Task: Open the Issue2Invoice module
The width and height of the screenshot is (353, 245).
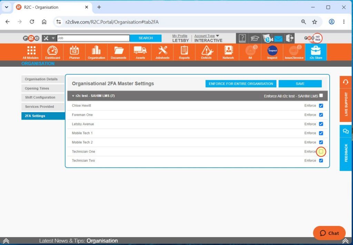Action: pos(294,52)
